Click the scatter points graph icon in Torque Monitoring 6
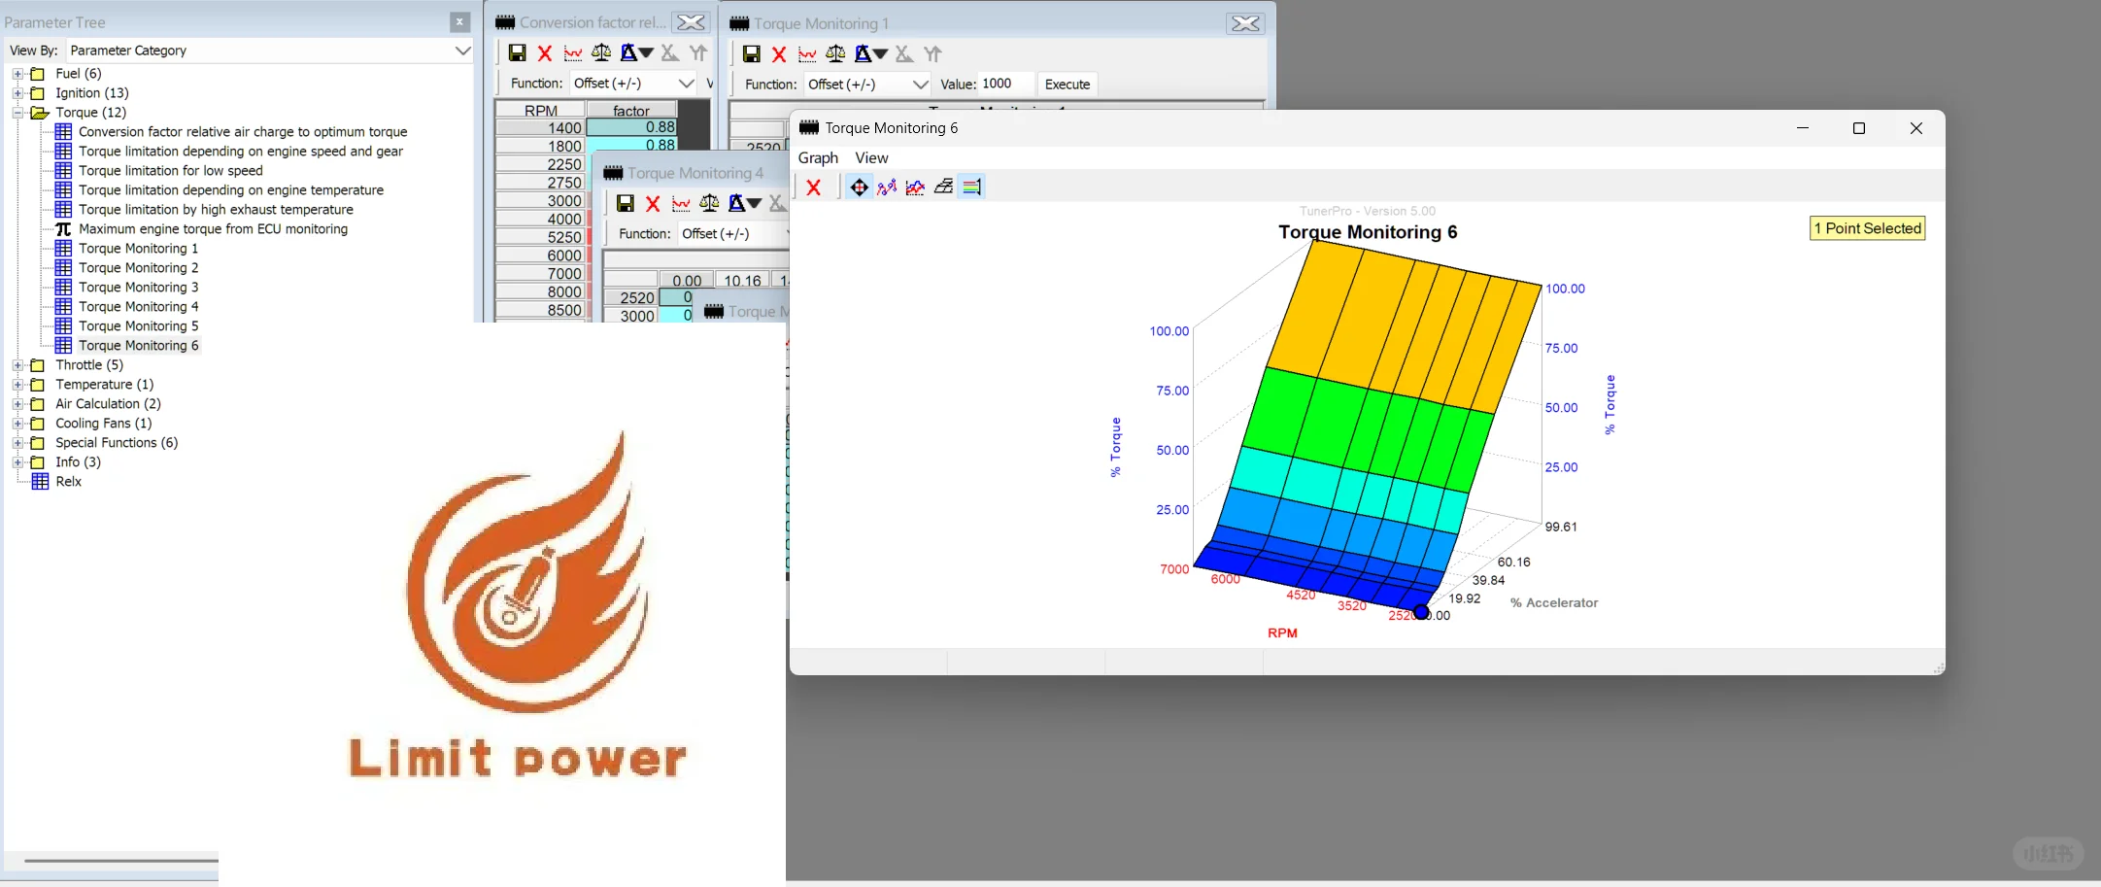The image size is (2101, 887). 887,188
